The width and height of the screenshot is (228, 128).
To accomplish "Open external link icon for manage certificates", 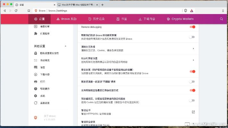I will click(x=193, y=112).
